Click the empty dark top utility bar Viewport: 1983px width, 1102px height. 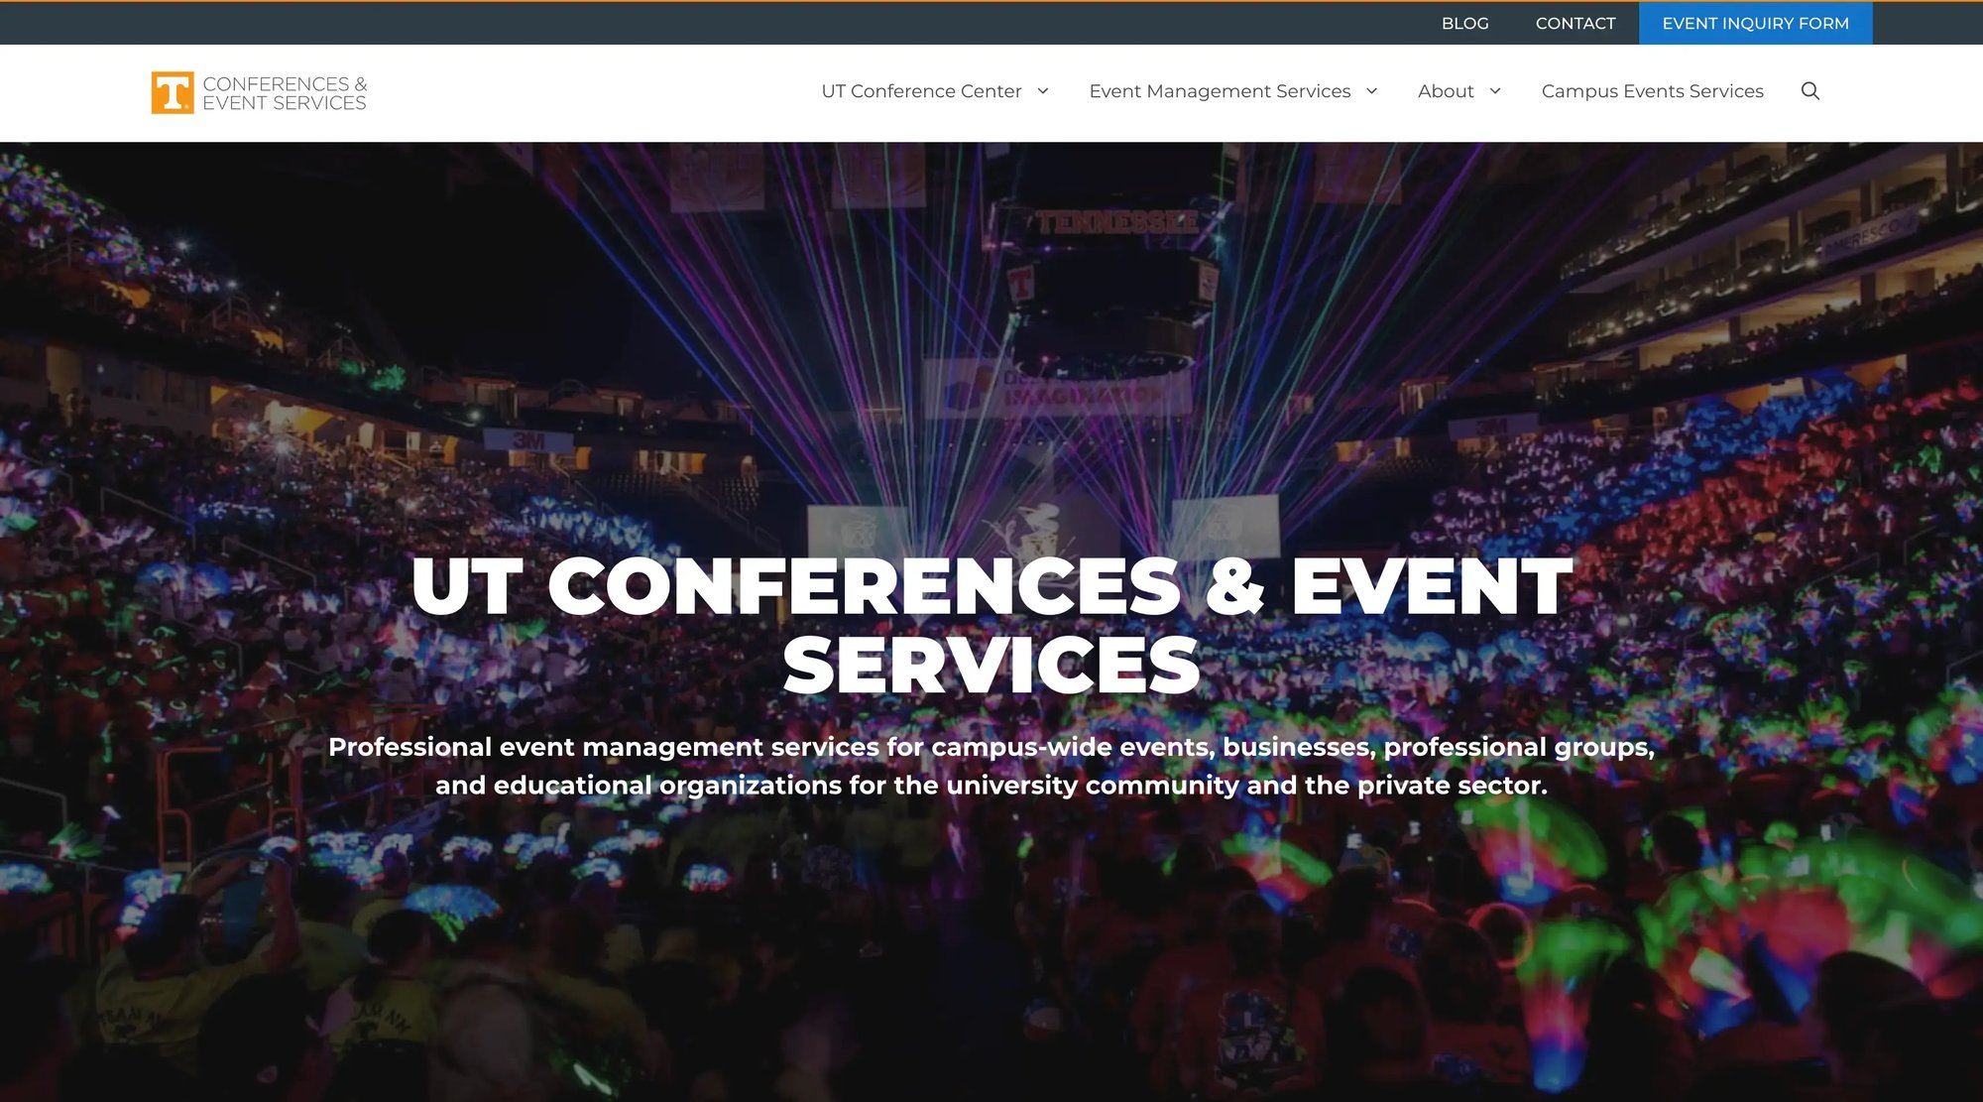coord(694,23)
